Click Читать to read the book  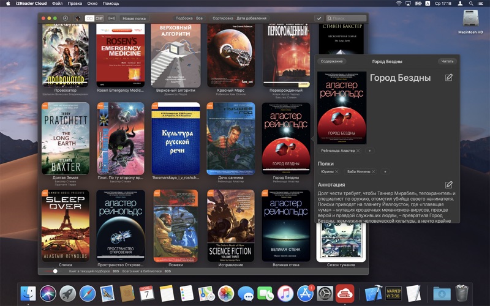(447, 61)
